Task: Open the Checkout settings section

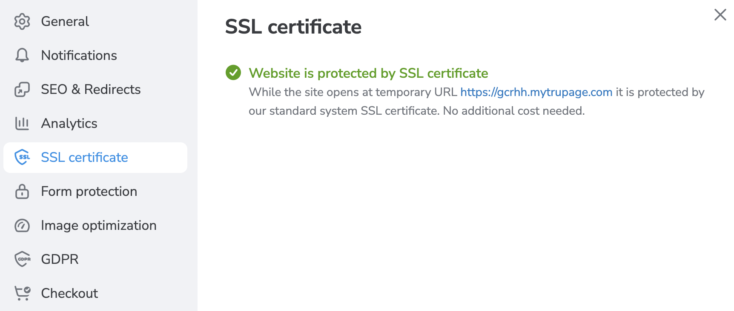Action: point(69,293)
